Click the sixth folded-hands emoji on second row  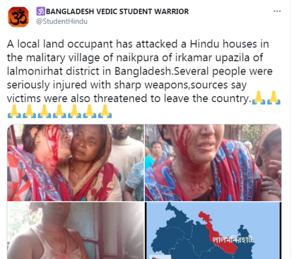point(89,111)
